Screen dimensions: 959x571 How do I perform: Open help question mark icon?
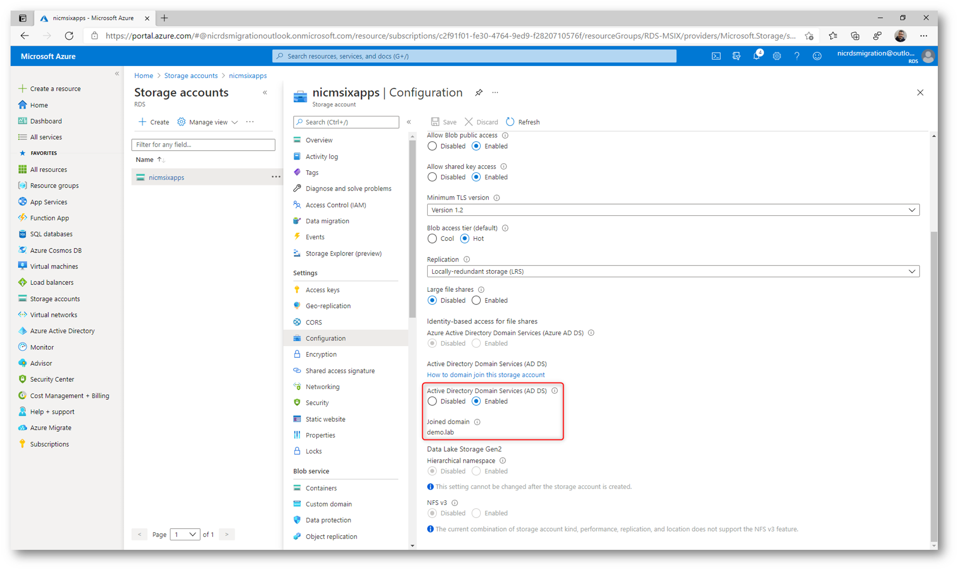pyautogui.click(x=797, y=56)
